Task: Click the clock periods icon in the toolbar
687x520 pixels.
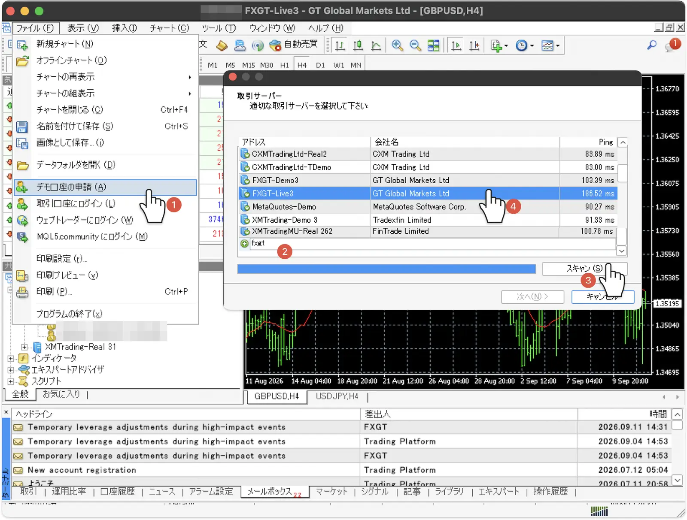Action: 521,45
